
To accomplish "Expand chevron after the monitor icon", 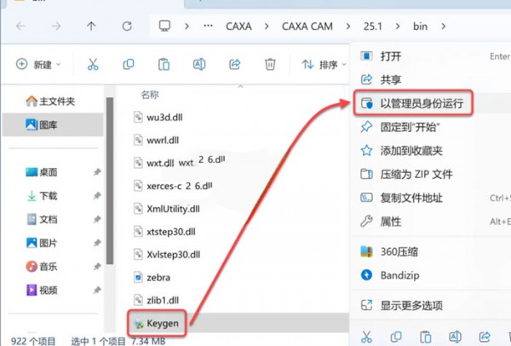I will pos(187,26).
